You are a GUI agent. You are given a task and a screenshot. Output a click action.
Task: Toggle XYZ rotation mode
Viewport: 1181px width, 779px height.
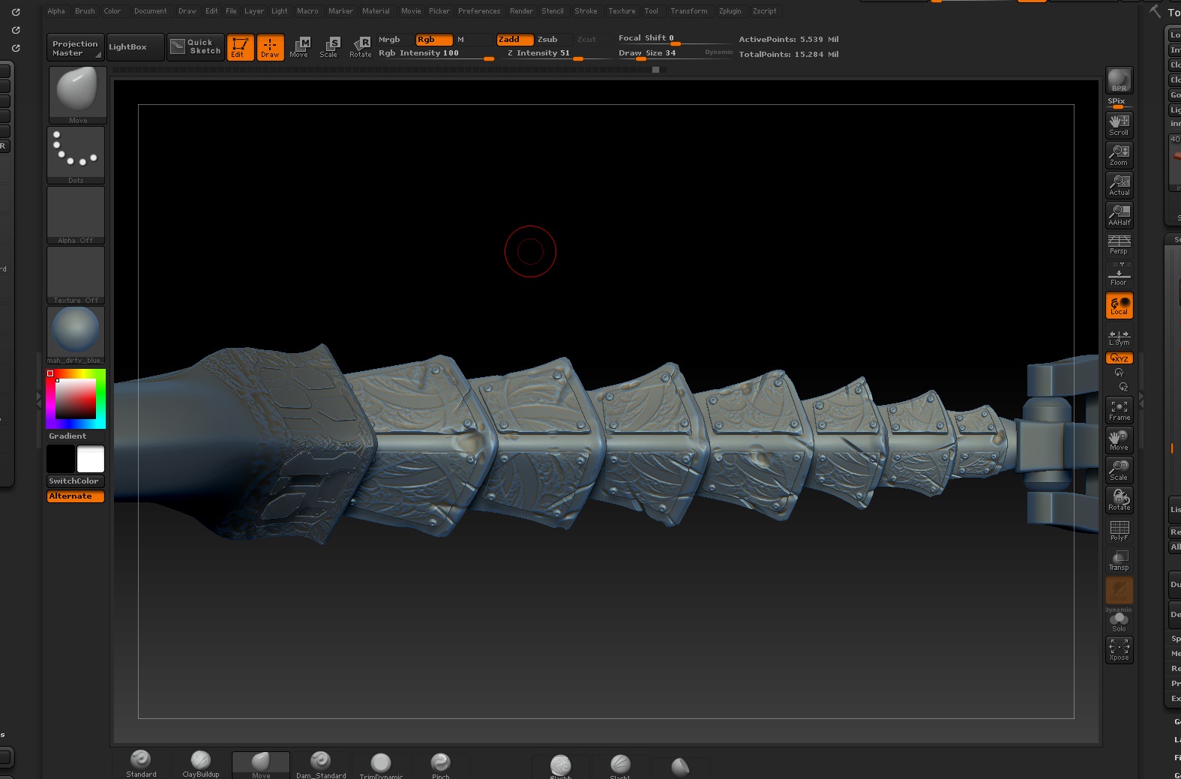point(1119,358)
